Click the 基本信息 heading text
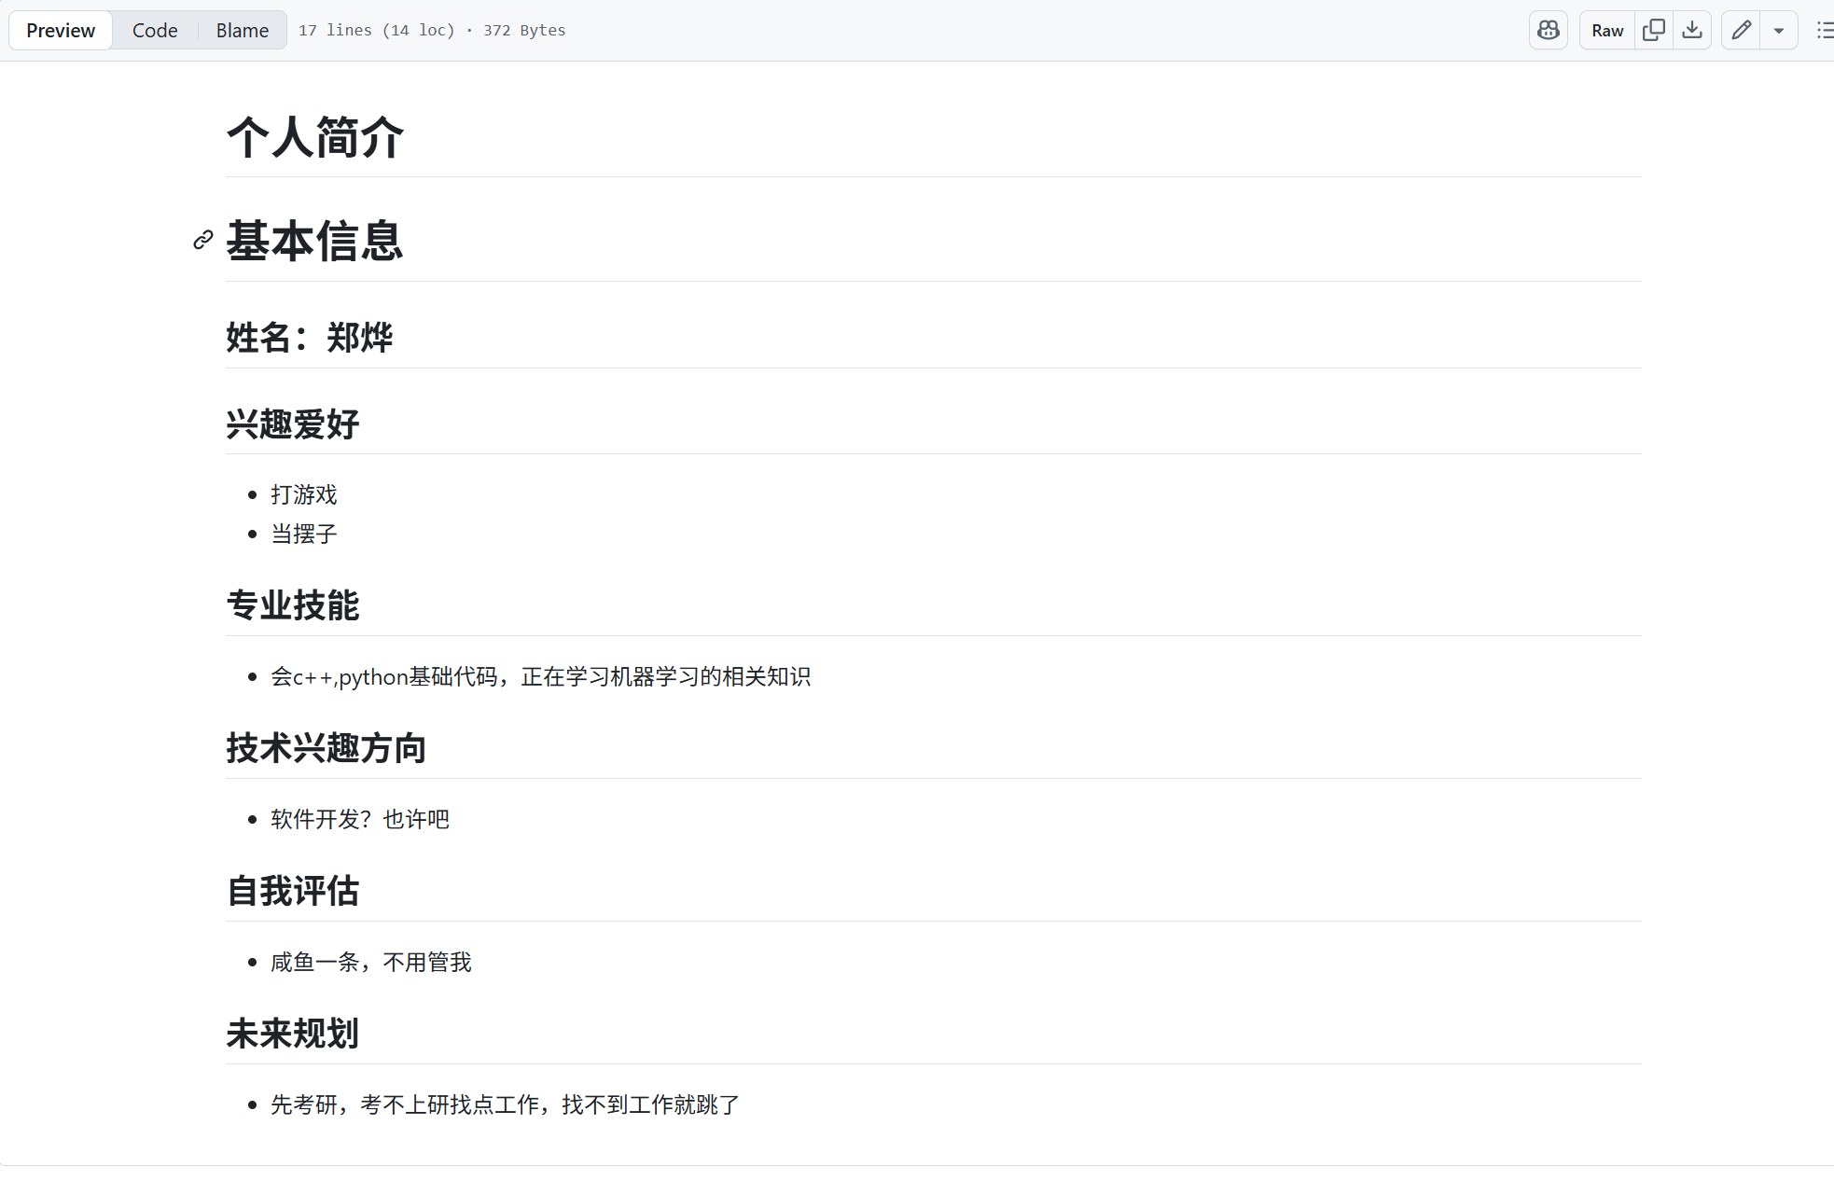Viewport: 1834px width, 1194px height. [x=315, y=241]
